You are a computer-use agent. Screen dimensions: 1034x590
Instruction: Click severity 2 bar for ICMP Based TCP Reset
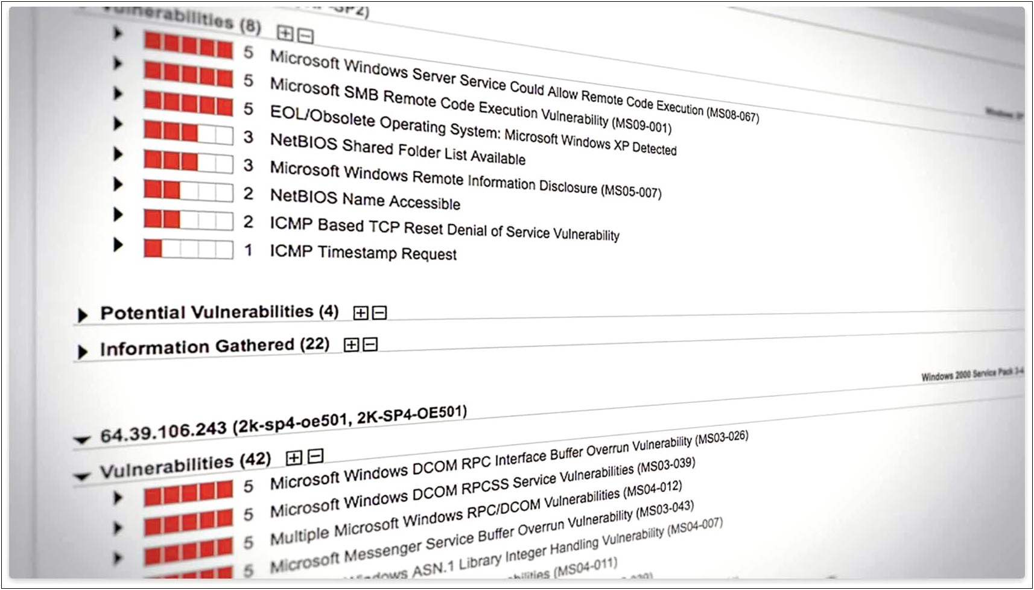188,220
